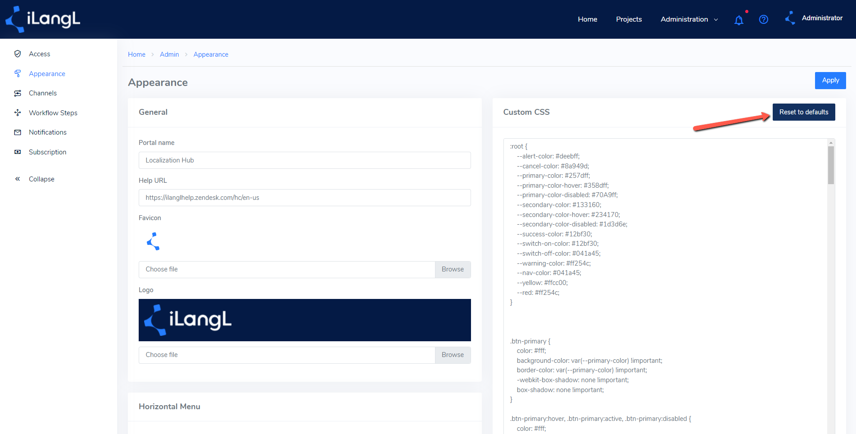
Task: Click the Custom CSS panel heading
Action: [x=526, y=112]
